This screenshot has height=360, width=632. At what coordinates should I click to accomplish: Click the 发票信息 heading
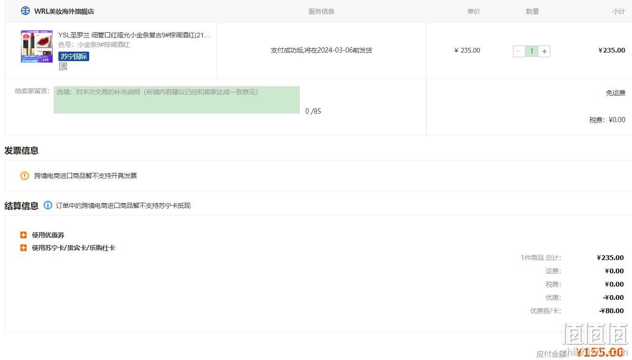pos(21,151)
